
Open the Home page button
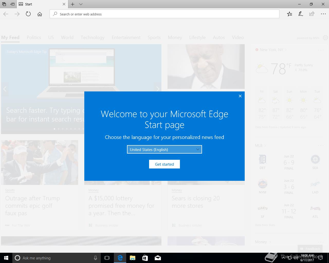point(40,14)
